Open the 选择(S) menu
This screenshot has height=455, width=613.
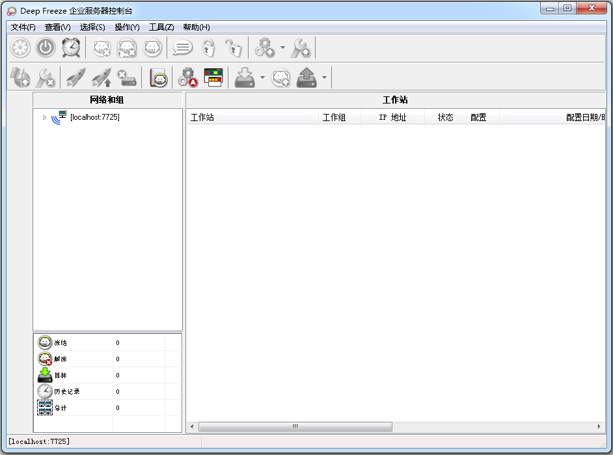(92, 27)
